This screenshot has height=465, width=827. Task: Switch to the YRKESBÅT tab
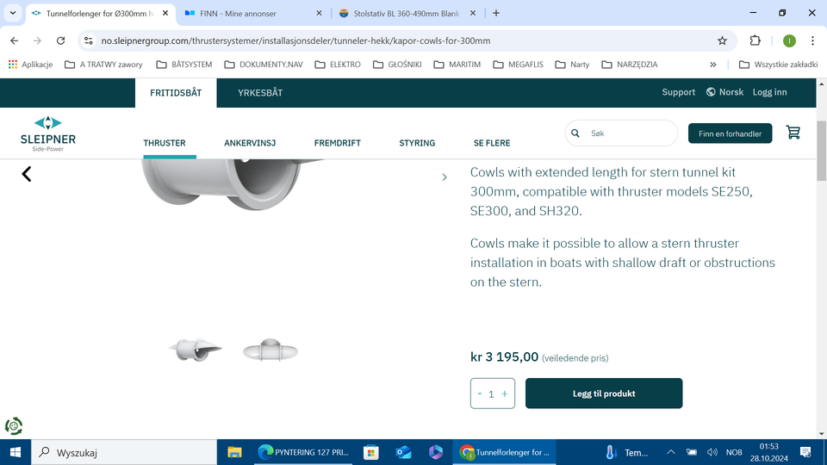tap(260, 93)
